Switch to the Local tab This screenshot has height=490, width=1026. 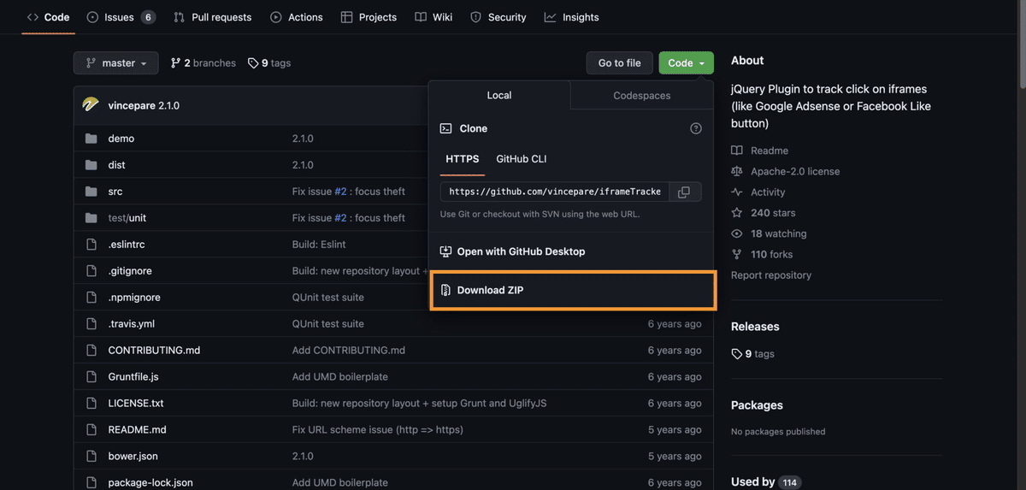pyautogui.click(x=499, y=96)
